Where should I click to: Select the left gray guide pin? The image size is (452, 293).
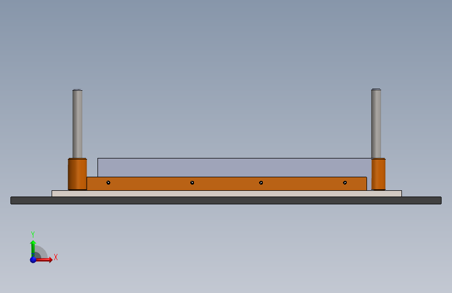click(x=77, y=124)
